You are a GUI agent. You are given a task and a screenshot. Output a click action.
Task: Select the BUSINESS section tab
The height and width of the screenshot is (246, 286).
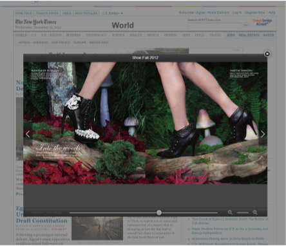click(x=73, y=35)
